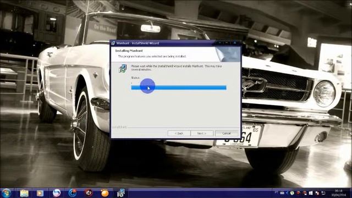This screenshot has height=198, width=352.
Task: Click the keyboard icon in the system tray
Action: pyautogui.click(x=282, y=193)
